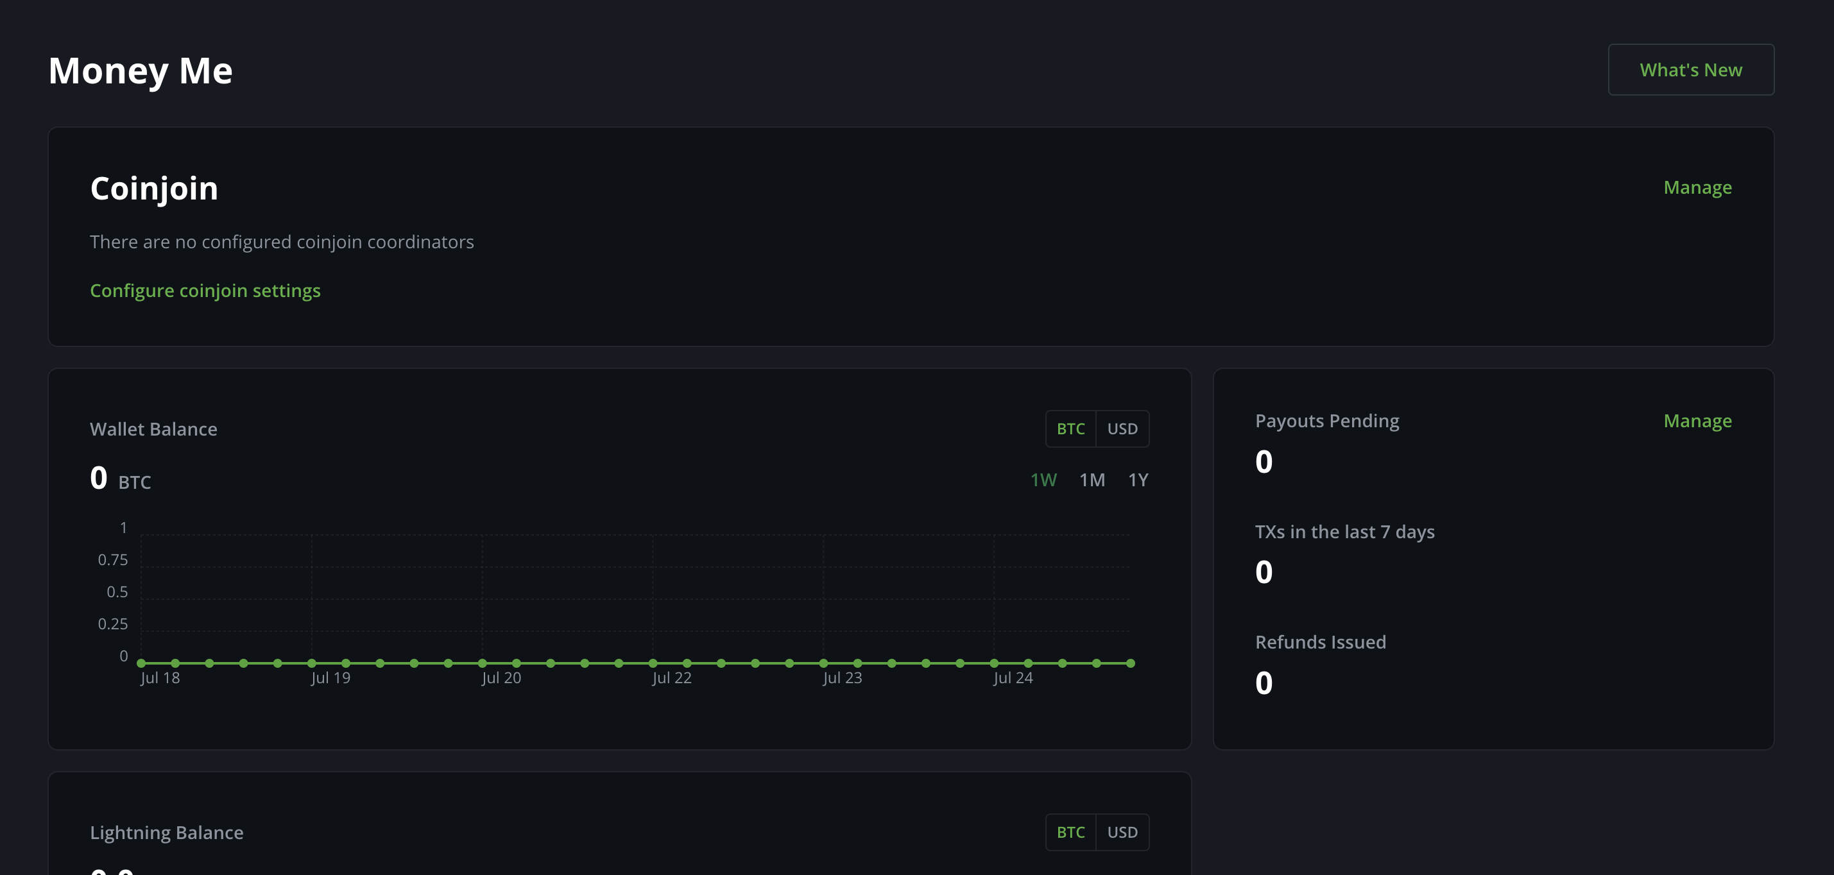Open Configure coinjoin settings
This screenshot has width=1834, height=875.
(205, 291)
